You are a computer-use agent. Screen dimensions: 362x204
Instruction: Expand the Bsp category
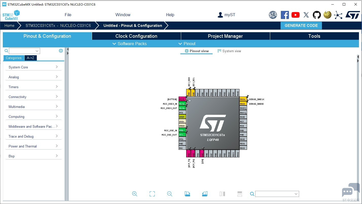click(x=33, y=156)
